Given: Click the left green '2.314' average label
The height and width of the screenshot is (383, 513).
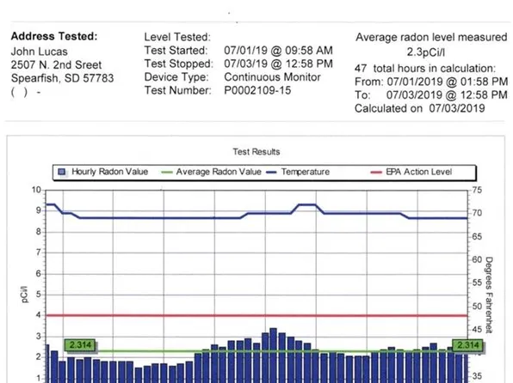Looking at the screenshot, I should pos(81,345).
